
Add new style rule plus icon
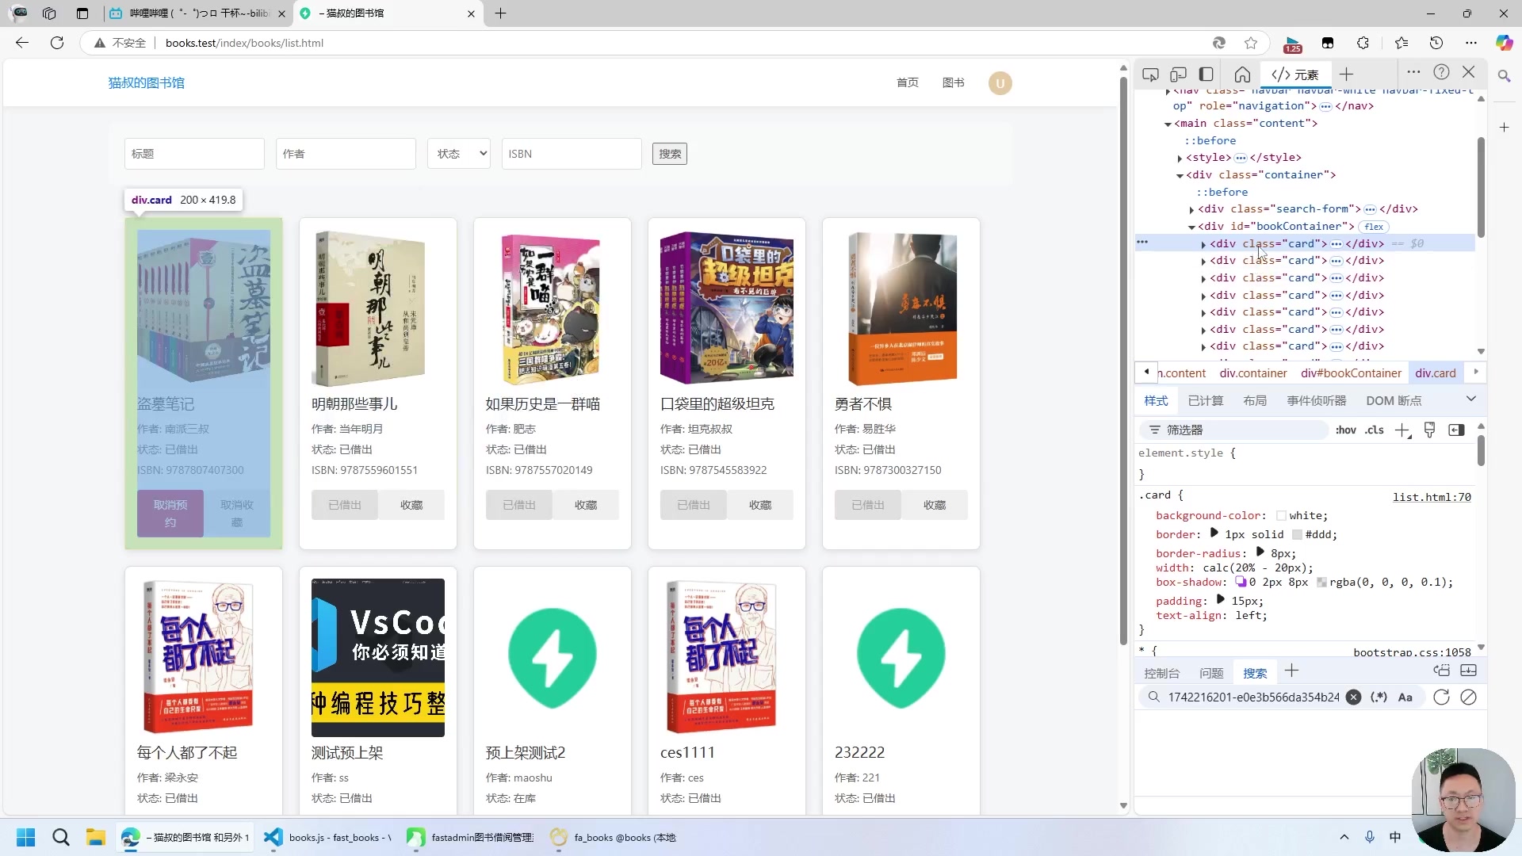click(1403, 430)
